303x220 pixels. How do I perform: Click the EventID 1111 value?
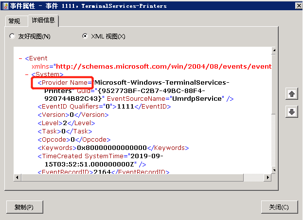click(x=125, y=107)
